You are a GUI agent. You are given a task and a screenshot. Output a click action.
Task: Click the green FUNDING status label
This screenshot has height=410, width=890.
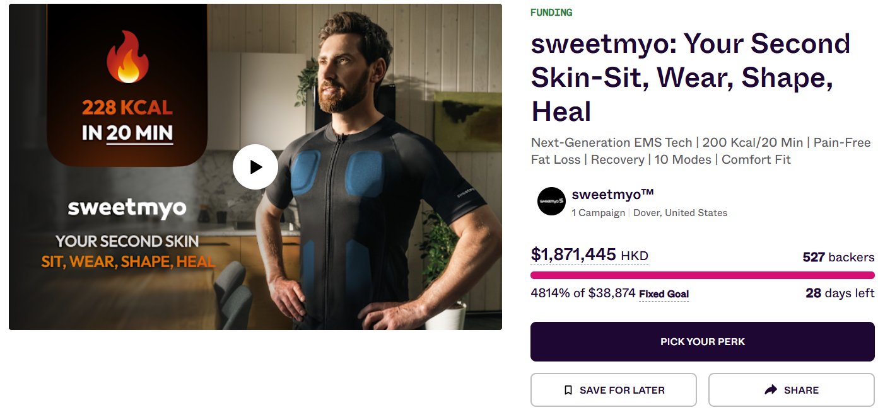pyautogui.click(x=551, y=13)
